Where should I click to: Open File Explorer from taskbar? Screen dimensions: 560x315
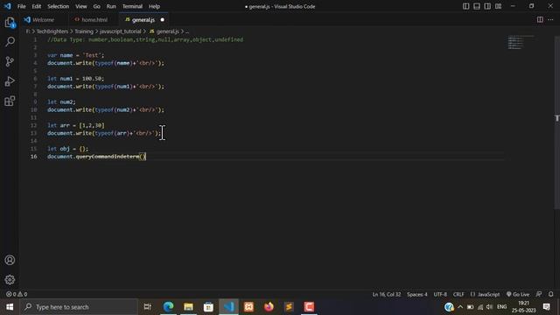pos(188,307)
